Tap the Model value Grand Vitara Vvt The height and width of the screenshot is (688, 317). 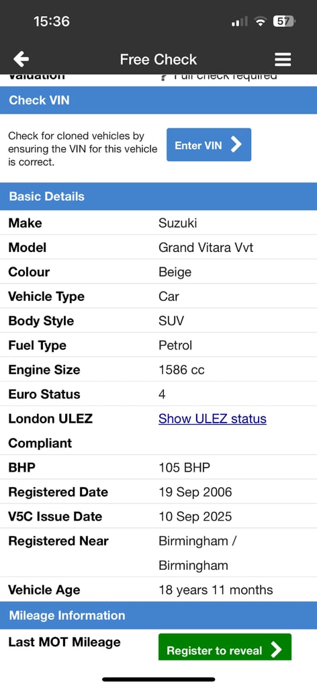click(206, 247)
